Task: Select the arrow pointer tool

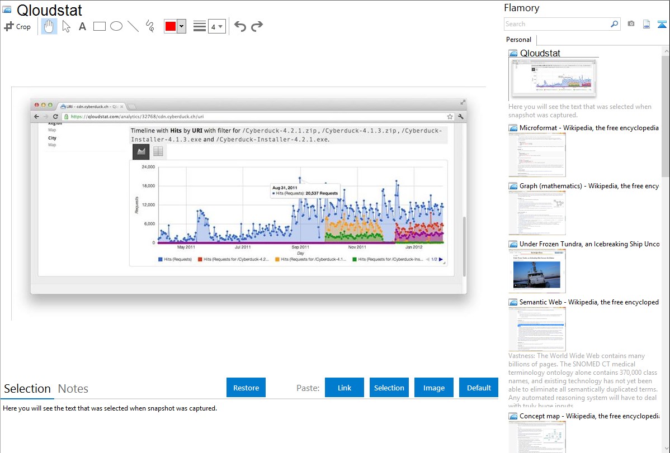Action: tap(66, 26)
